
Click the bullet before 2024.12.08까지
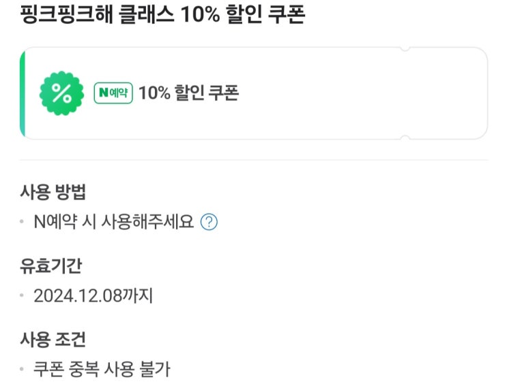point(23,296)
